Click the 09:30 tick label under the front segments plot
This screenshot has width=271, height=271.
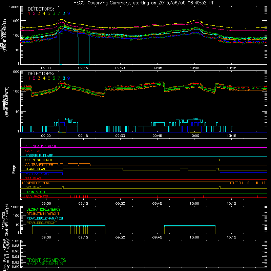click(x=120, y=68)
